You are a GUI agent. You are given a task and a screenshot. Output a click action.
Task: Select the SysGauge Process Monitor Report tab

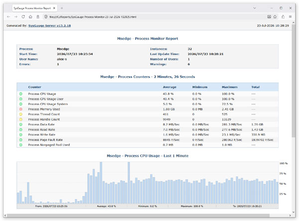(34, 8)
